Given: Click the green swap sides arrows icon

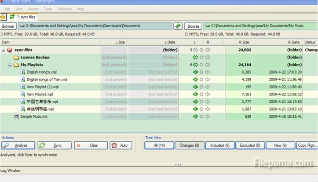Looking at the screenshot, I should (x=178, y=26).
